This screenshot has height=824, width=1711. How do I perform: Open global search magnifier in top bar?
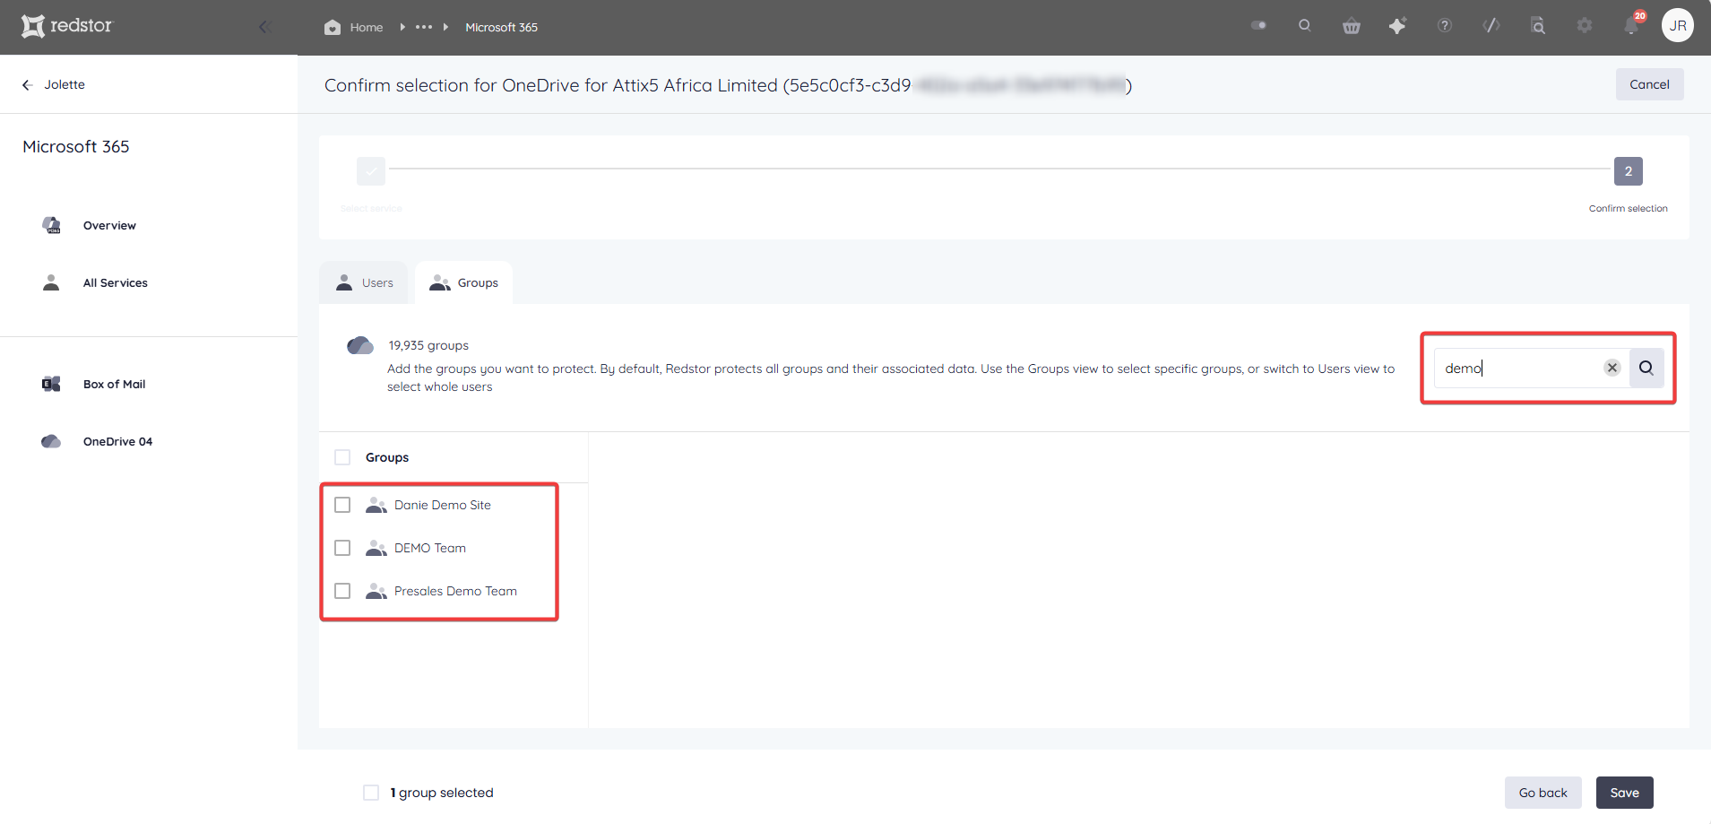[x=1305, y=25]
